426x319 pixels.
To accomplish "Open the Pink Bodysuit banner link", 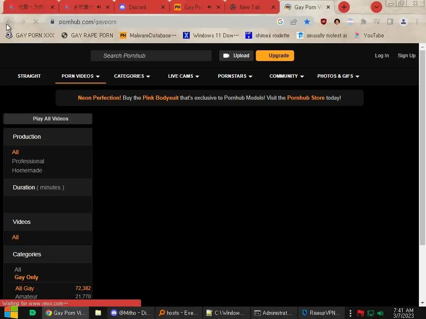I will tap(161, 98).
